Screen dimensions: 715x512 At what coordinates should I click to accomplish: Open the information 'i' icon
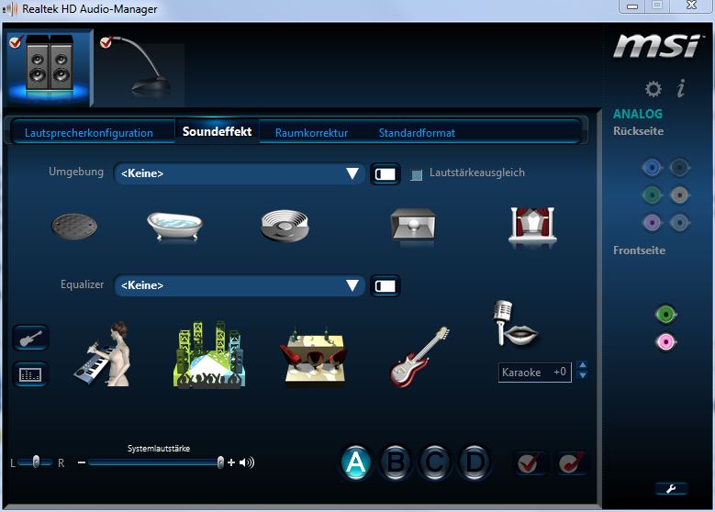[681, 88]
